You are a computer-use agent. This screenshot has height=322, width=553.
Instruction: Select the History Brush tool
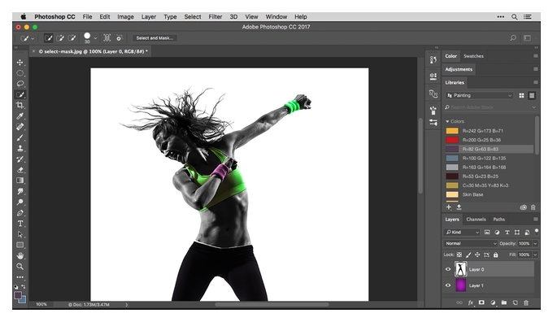[x=20, y=159]
